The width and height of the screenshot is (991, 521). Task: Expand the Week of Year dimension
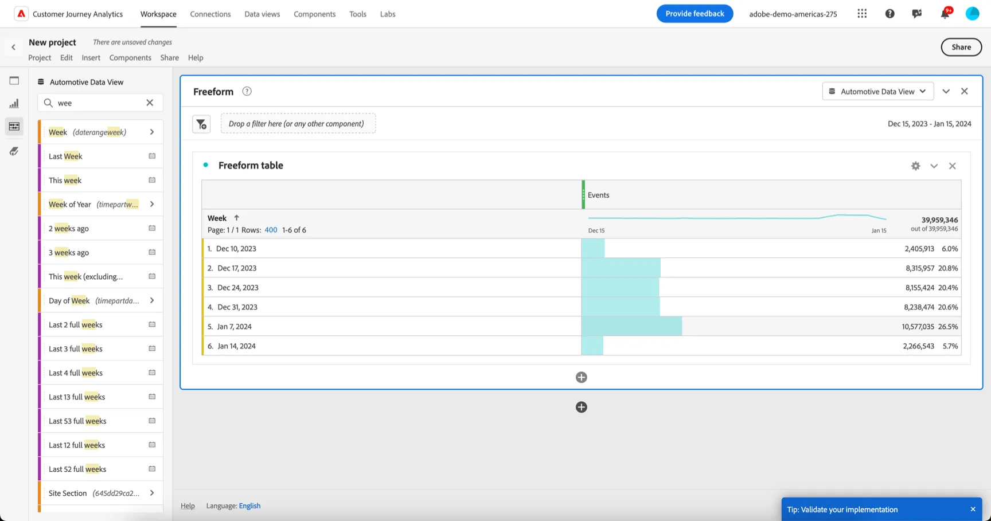[x=152, y=204]
